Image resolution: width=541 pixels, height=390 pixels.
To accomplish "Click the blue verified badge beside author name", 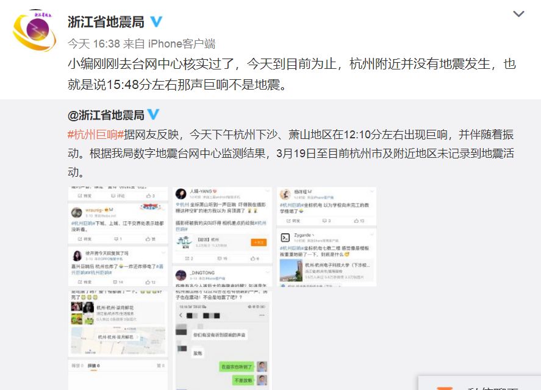I will point(156,22).
